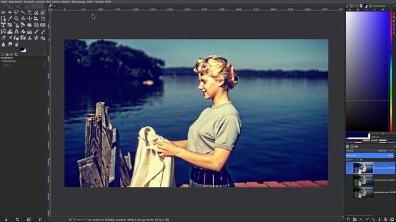Adjust the vertical hue strip
Screen dimensions: 396x222
click(x=391, y=72)
